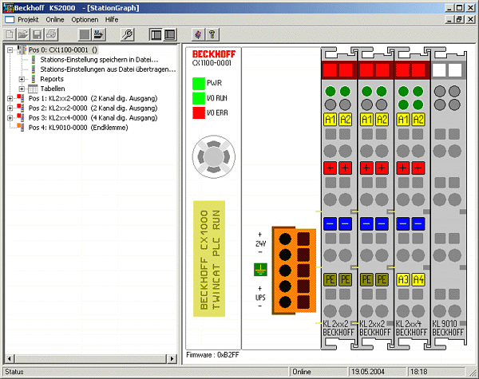The width and height of the screenshot is (479, 379).
Task: Click Stations-Einstellungen aus Datei übertragen
Action: pyautogui.click(x=107, y=69)
